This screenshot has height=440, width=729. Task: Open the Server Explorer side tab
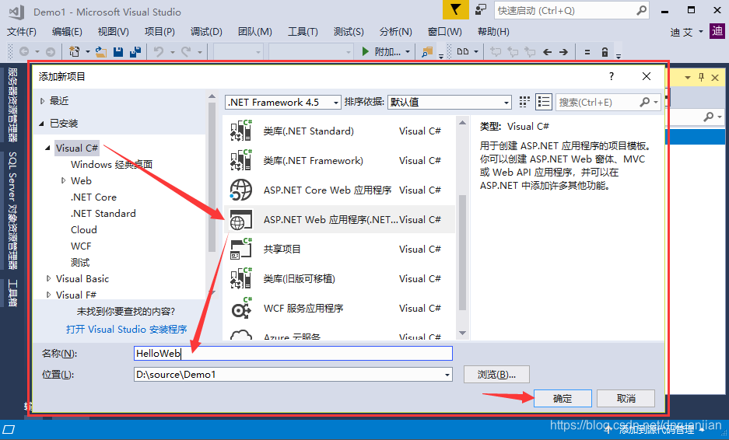coord(12,106)
